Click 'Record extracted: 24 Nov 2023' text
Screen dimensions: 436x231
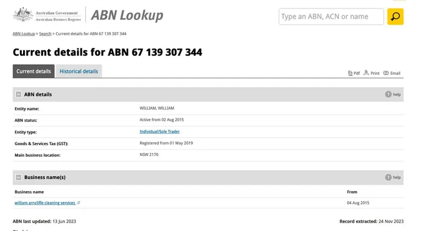coord(371,221)
